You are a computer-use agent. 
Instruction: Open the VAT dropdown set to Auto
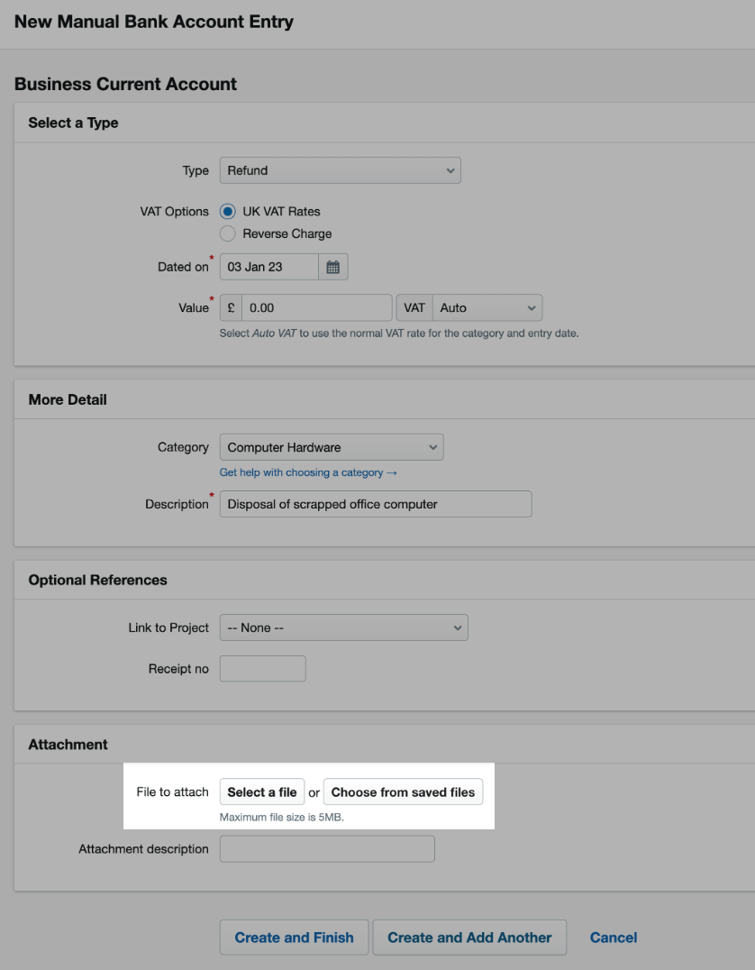(x=487, y=307)
